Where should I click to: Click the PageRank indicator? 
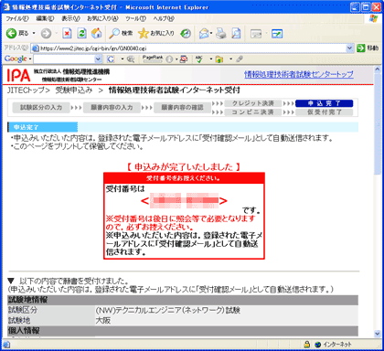click(x=154, y=58)
